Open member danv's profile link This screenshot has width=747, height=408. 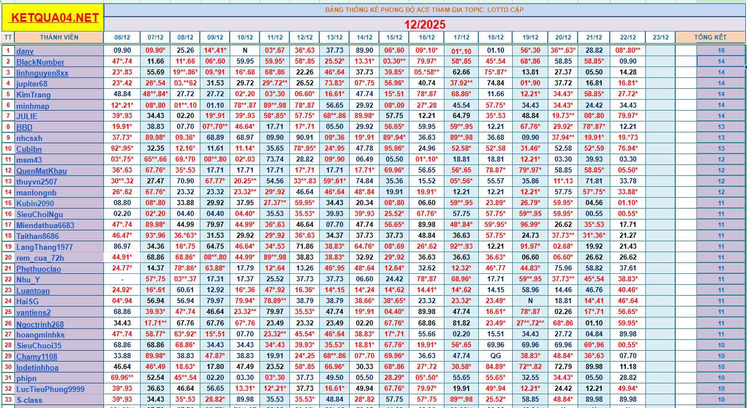point(25,51)
